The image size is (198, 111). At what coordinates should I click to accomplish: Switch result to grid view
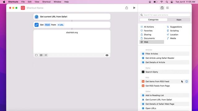coord(41,55)
